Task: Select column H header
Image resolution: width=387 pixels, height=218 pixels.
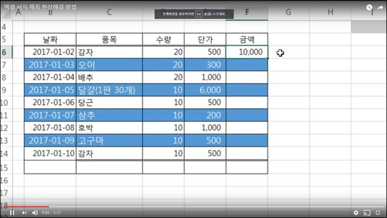Action: [x=330, y=12]
